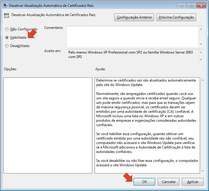Screen dimensions: 209x191
Task: Click inside the Comentário text field
Action: 131,36
